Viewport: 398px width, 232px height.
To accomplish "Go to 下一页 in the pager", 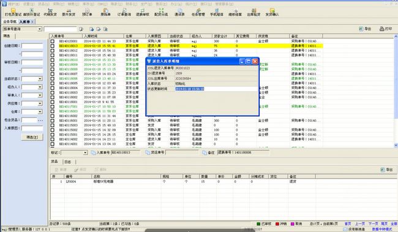I will click(373, 223).
